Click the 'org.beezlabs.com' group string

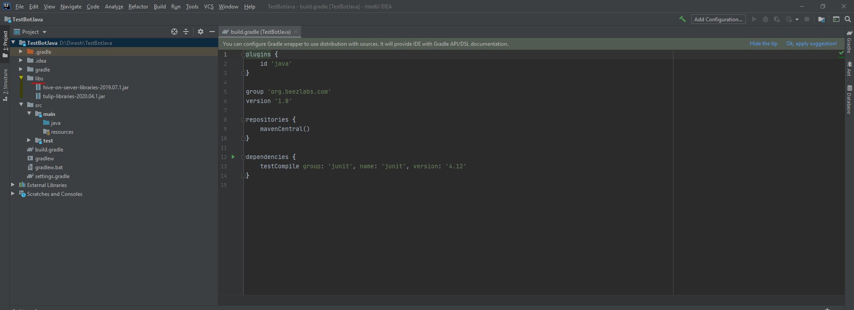(299, 91)
